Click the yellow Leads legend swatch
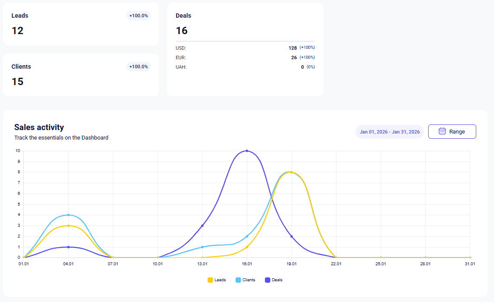Image resolution: width=494 pixels, height=302 pixels. pos(210,280)
